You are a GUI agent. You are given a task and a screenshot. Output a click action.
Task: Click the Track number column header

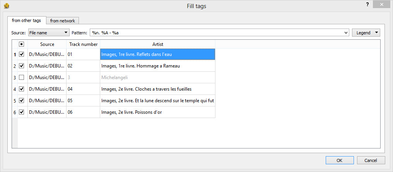coord(83,44)
